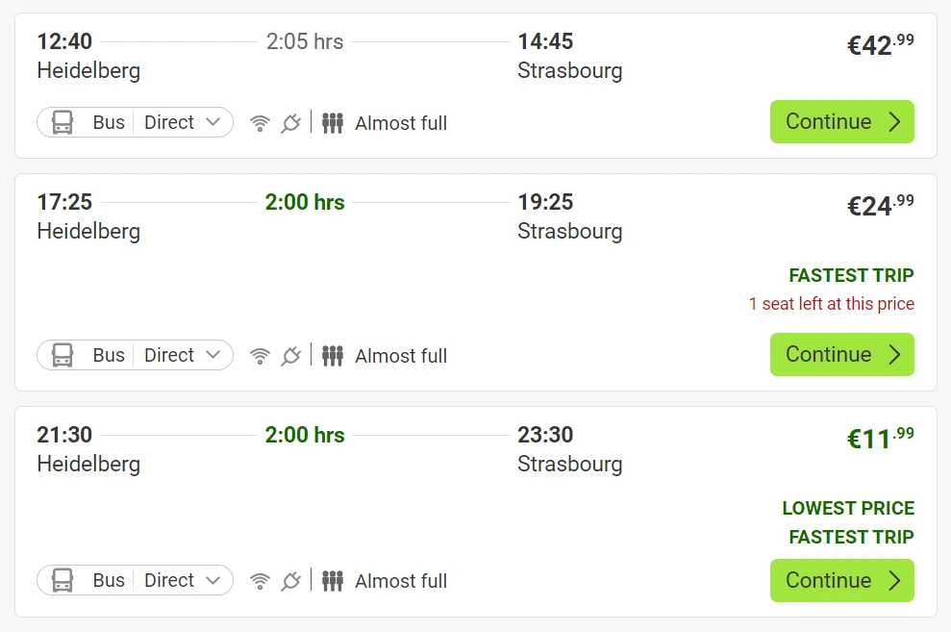Continue with the €24.99 fastest trip
This screenshot has width=951, height=632.
click(x=841, y=355)
